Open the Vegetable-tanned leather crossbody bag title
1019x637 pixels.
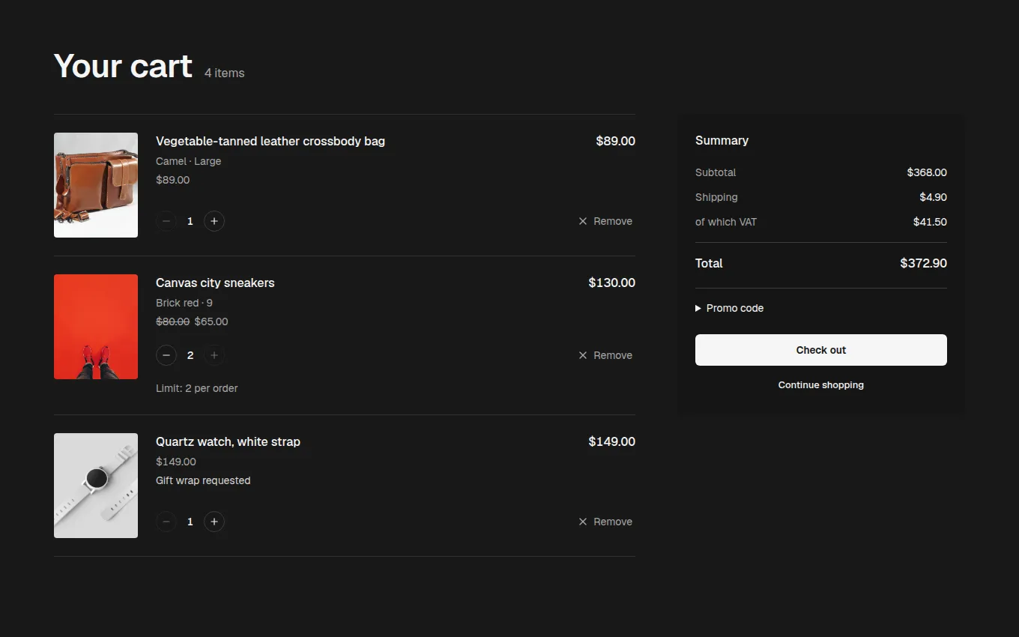click(x=270, y=141)
